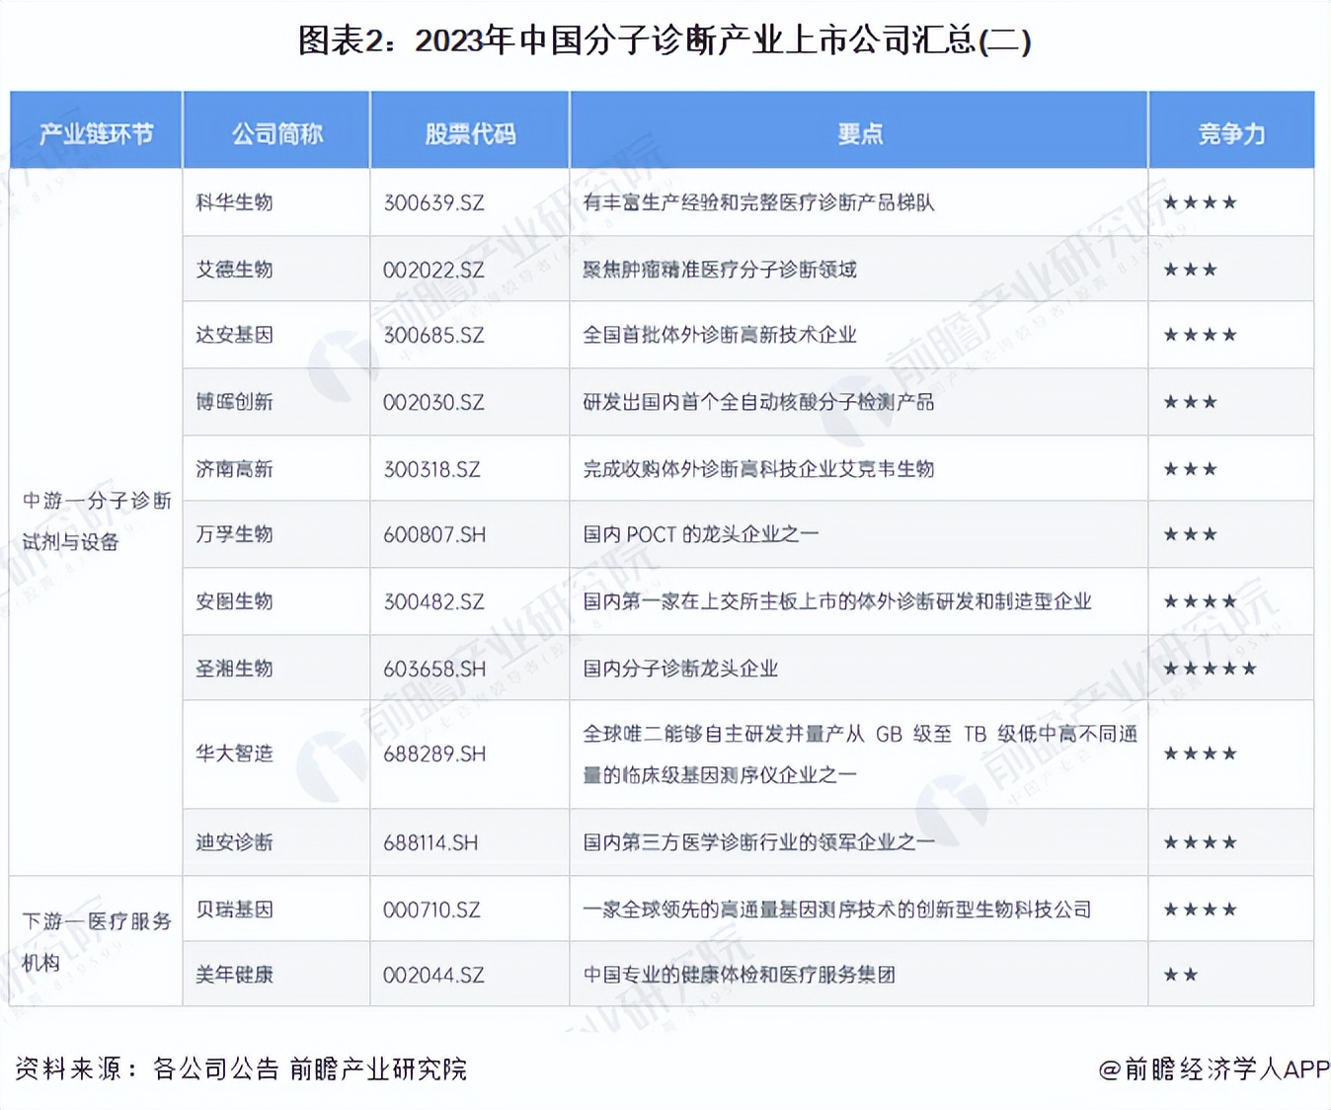Select stock code 603658.SH

(434, 669)
